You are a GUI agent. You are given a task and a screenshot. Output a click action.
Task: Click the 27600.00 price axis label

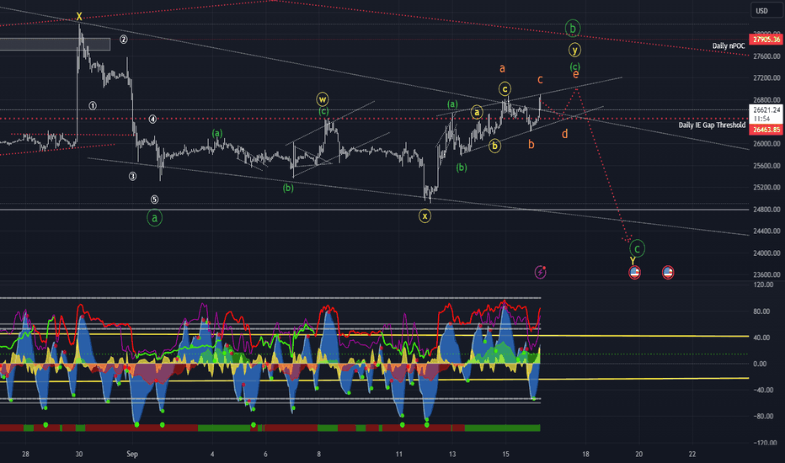766,56
